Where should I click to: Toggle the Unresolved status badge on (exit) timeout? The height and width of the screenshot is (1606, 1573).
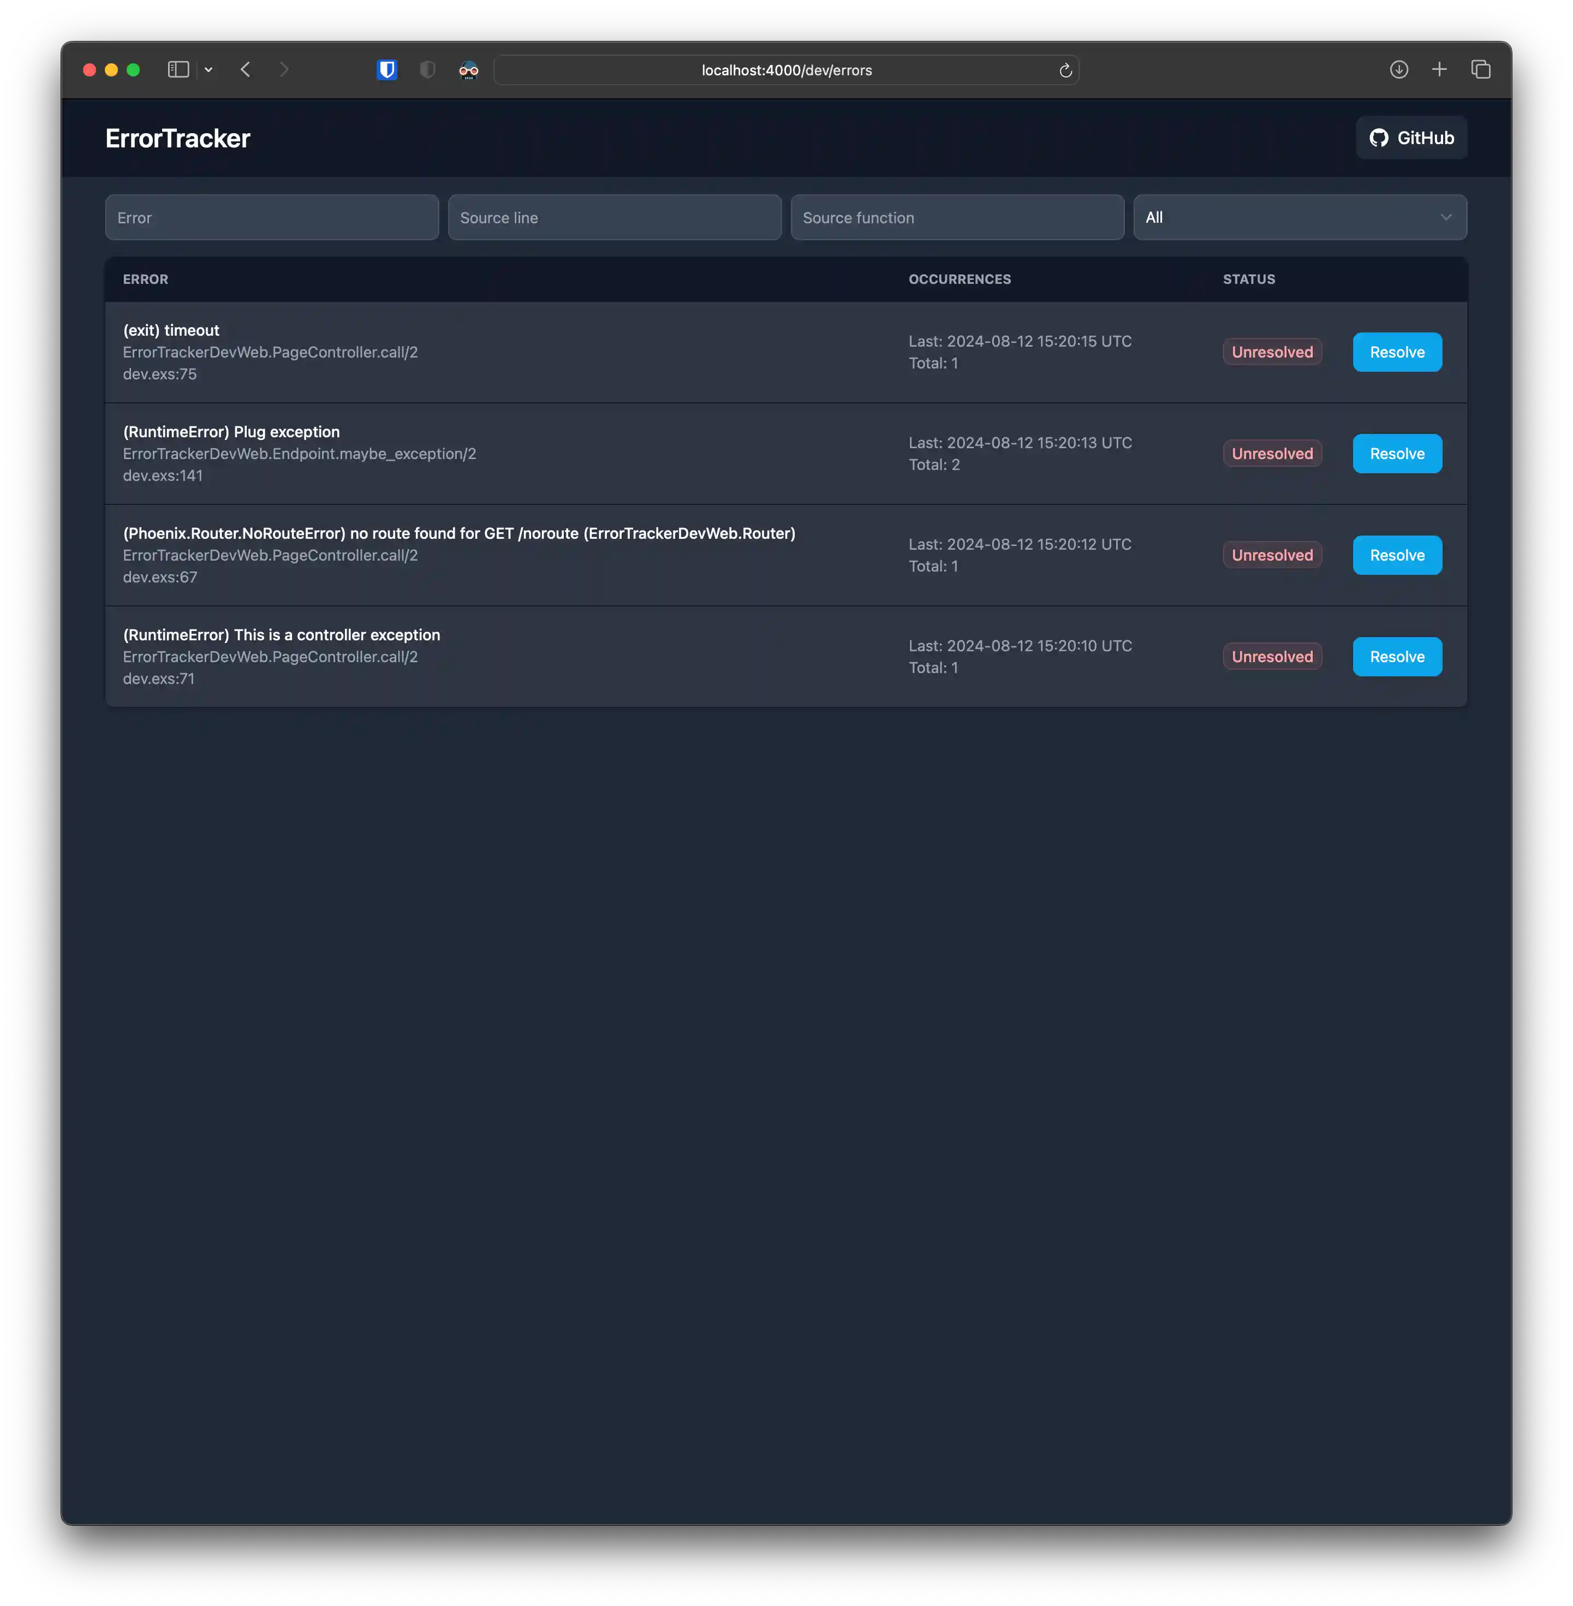[1272, 352]
